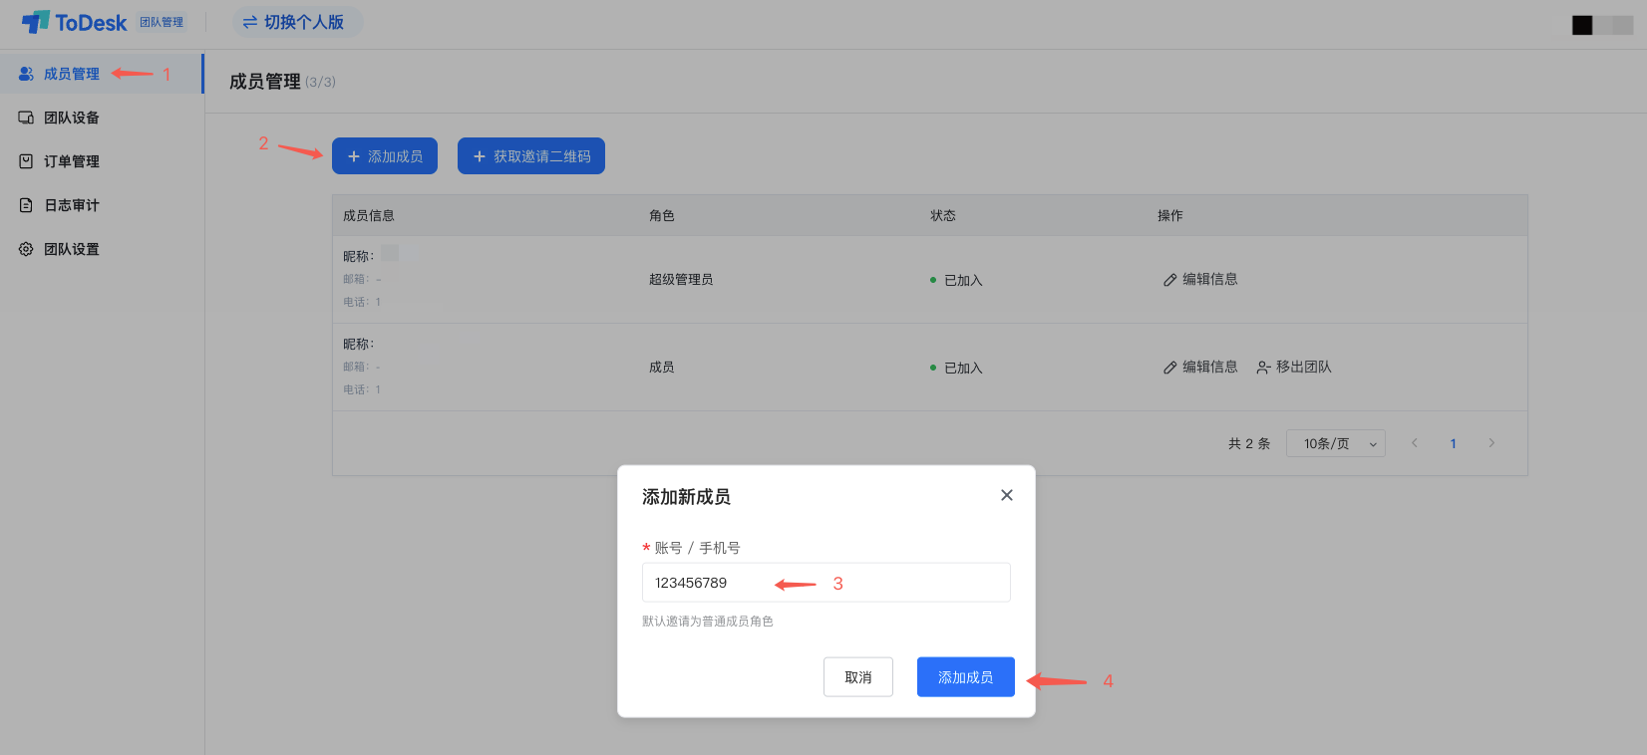Open 成员管理 in the sidebar

tap(71, 74)
